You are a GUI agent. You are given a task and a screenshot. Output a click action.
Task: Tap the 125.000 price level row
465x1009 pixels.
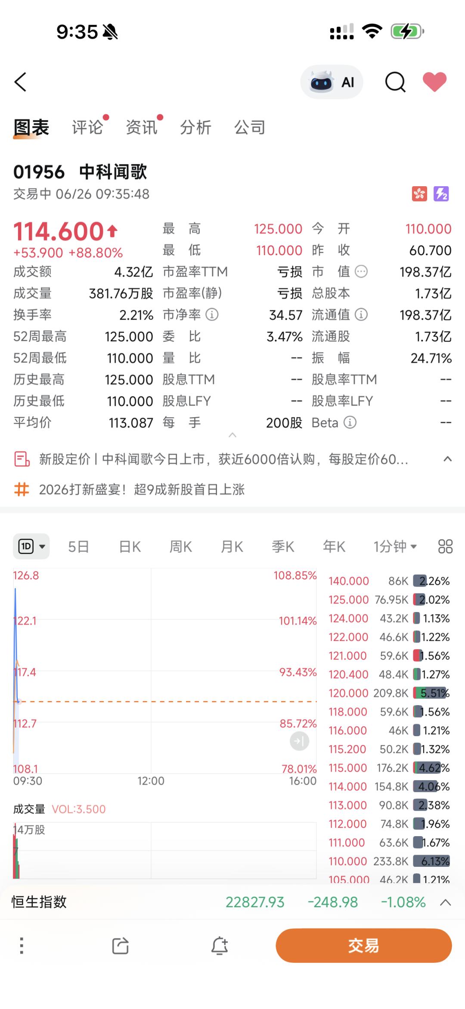(x=389, y=600)
